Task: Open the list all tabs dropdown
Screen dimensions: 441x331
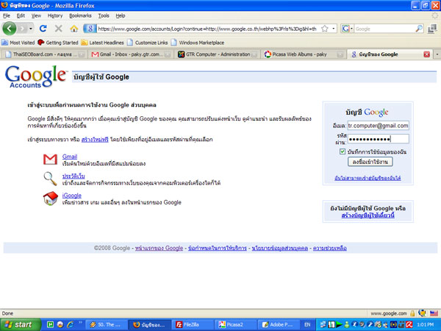Action: coord(437,54)
